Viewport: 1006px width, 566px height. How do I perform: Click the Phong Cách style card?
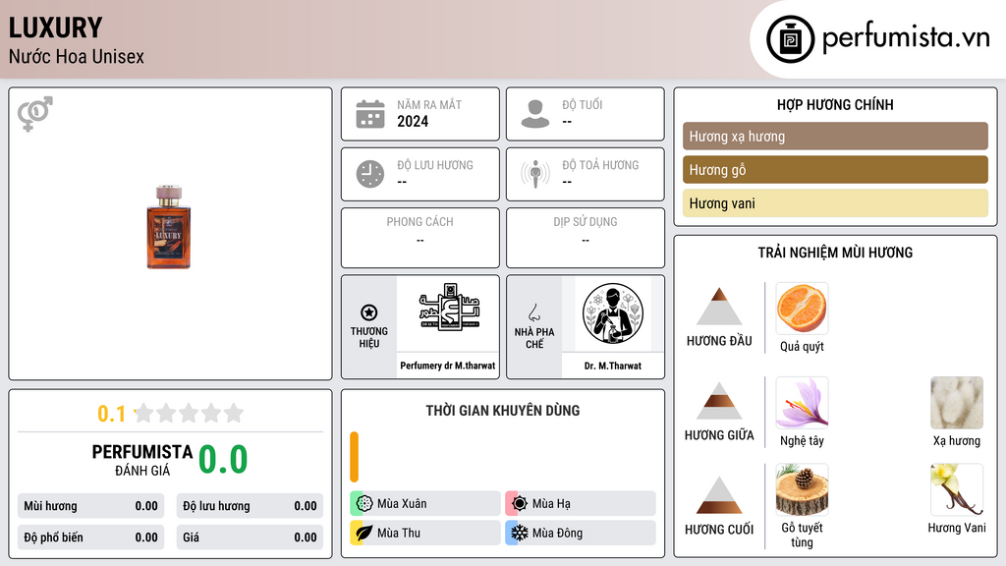(x=420, y=238)
